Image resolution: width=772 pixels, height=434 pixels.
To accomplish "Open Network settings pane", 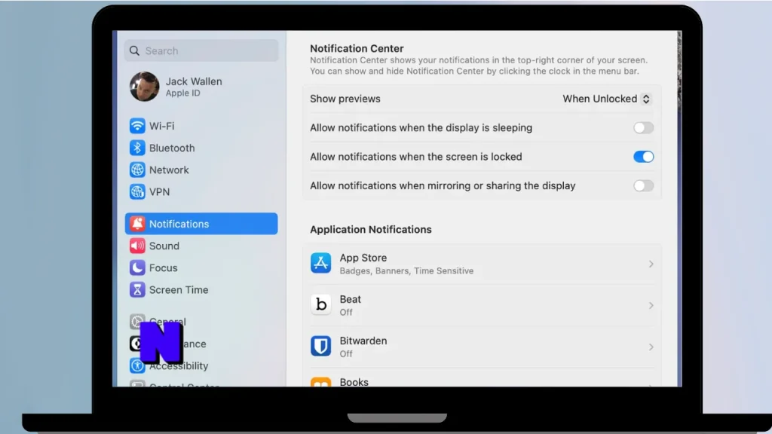I will [201, 170].
